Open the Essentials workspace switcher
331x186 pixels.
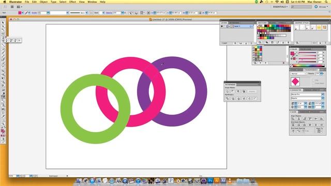pyautogui.click(x=280, y=7)
